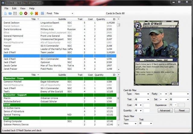Viewport: 193px width, 134px height.
Task: Select the Grogan Unseasoned Sergeant row
Action: click(60, 39)
